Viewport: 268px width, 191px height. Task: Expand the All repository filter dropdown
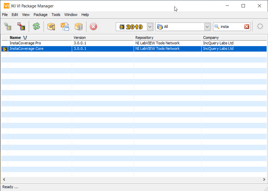tap(207, 27)
